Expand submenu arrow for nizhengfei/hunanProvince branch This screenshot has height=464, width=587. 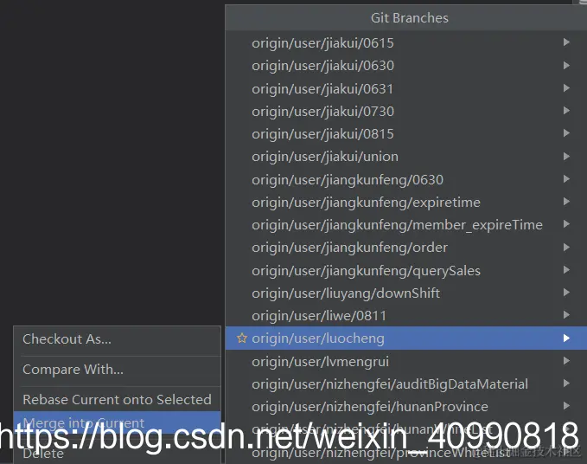pos(566,406)
